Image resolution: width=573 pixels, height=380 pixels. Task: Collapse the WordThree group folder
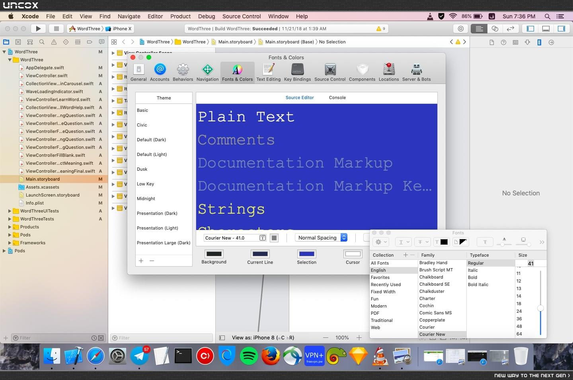click(x=10, y=60)
